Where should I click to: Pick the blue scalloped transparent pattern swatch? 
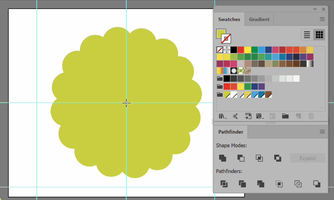[227, 71]
